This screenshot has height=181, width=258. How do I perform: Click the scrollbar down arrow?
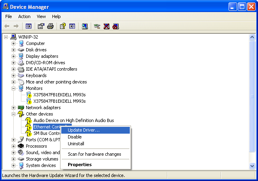click(252, 166)
